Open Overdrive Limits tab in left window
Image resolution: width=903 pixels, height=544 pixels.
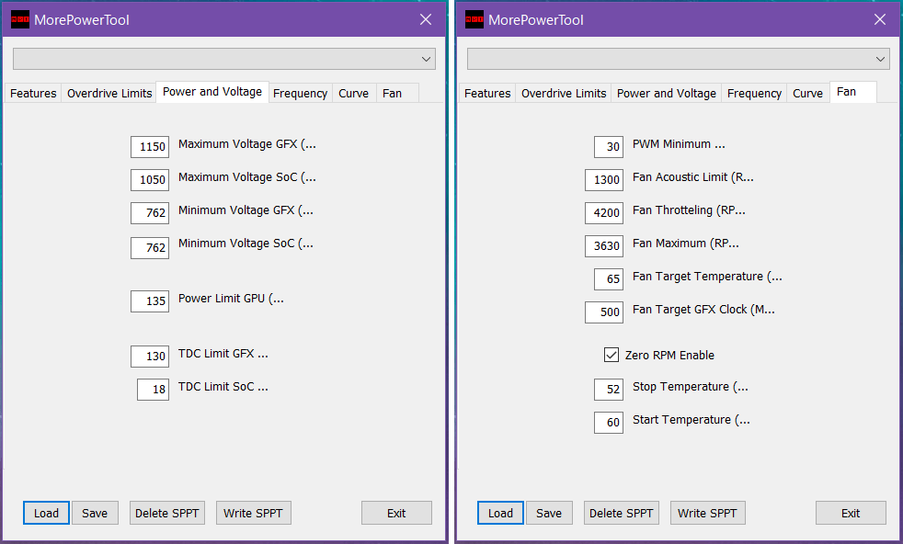(109, 93)
